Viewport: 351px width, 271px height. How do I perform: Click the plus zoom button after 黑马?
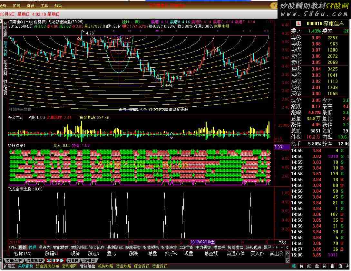(x=277, y=247)
